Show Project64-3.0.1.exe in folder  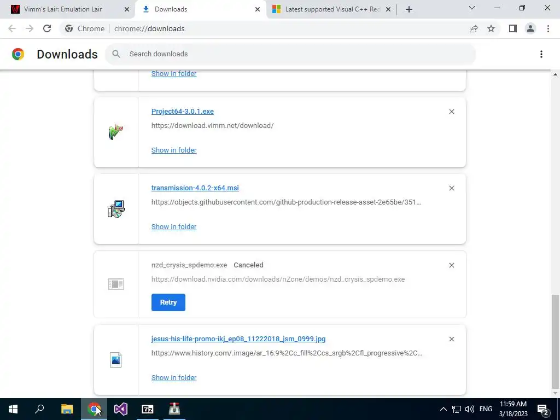point(174,150)
